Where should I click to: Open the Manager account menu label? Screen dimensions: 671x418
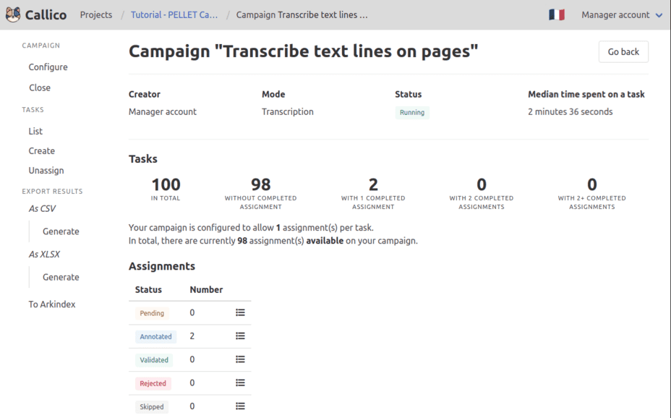(x=615, y=15)
